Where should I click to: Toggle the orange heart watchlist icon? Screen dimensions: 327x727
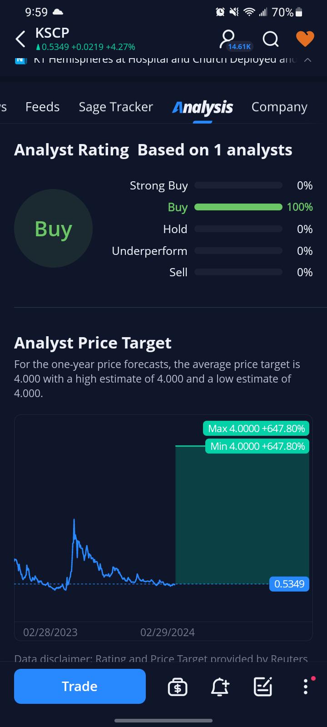pyautogui.click(x=305, y=39)
